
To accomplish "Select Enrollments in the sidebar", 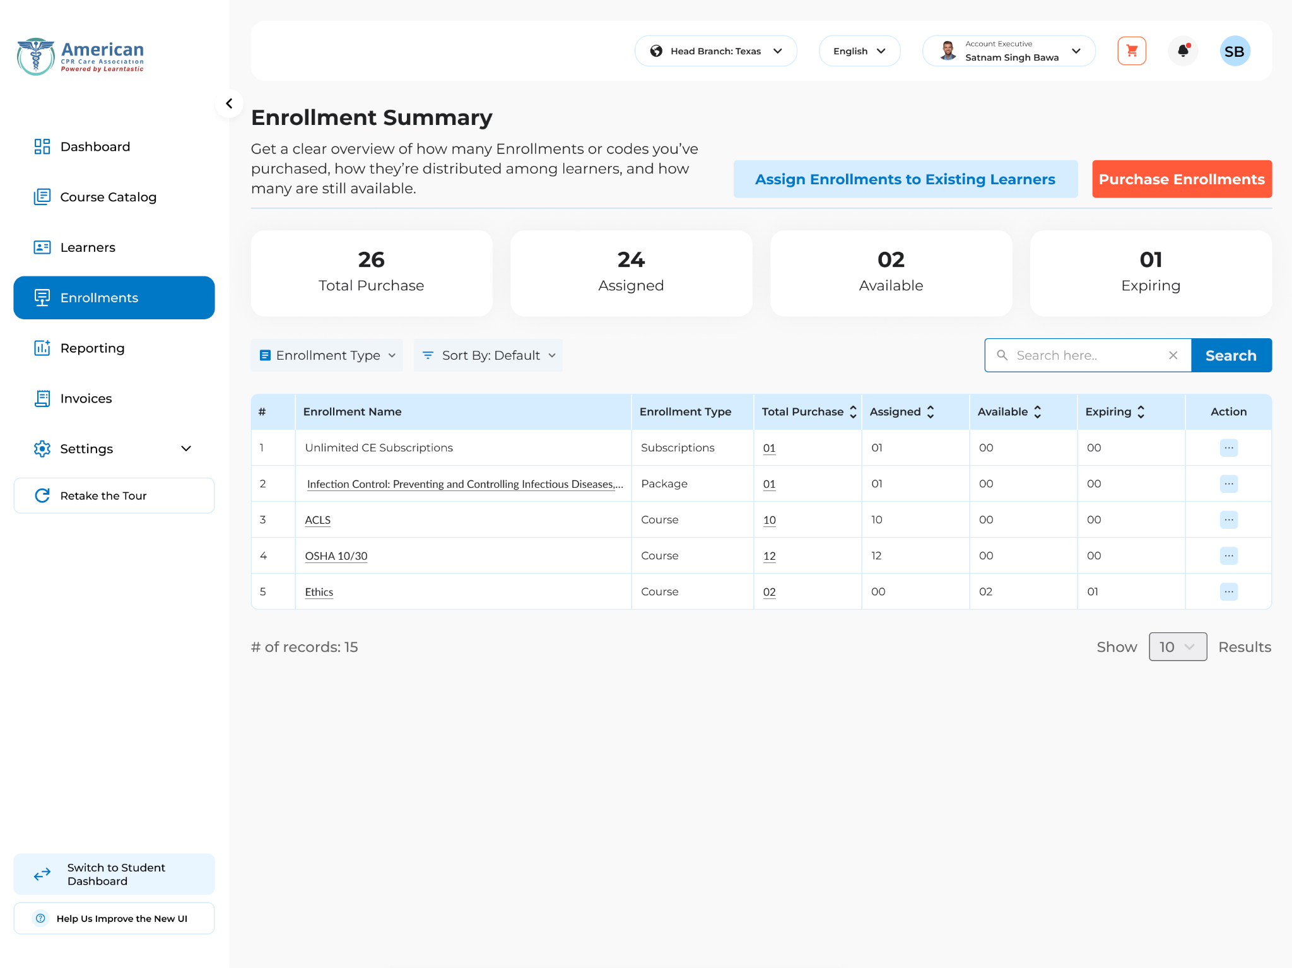I will coord(114,298).
